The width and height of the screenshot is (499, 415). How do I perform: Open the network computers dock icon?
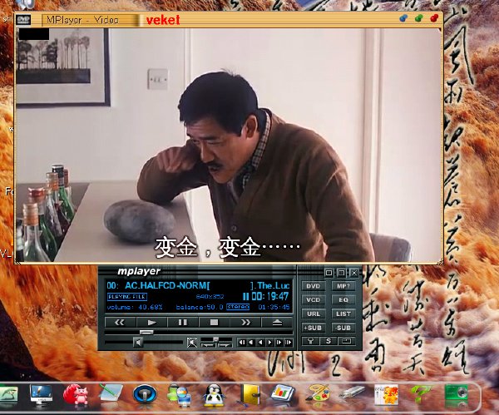[x=179, y=396]
